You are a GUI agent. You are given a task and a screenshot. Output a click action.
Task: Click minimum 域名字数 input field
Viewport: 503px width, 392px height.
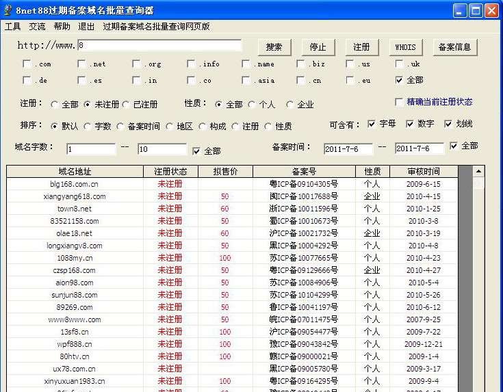[91, 149]
